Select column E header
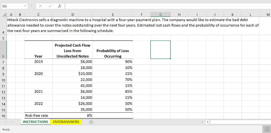This screenshot has width=271, height=133. [113, 15]
